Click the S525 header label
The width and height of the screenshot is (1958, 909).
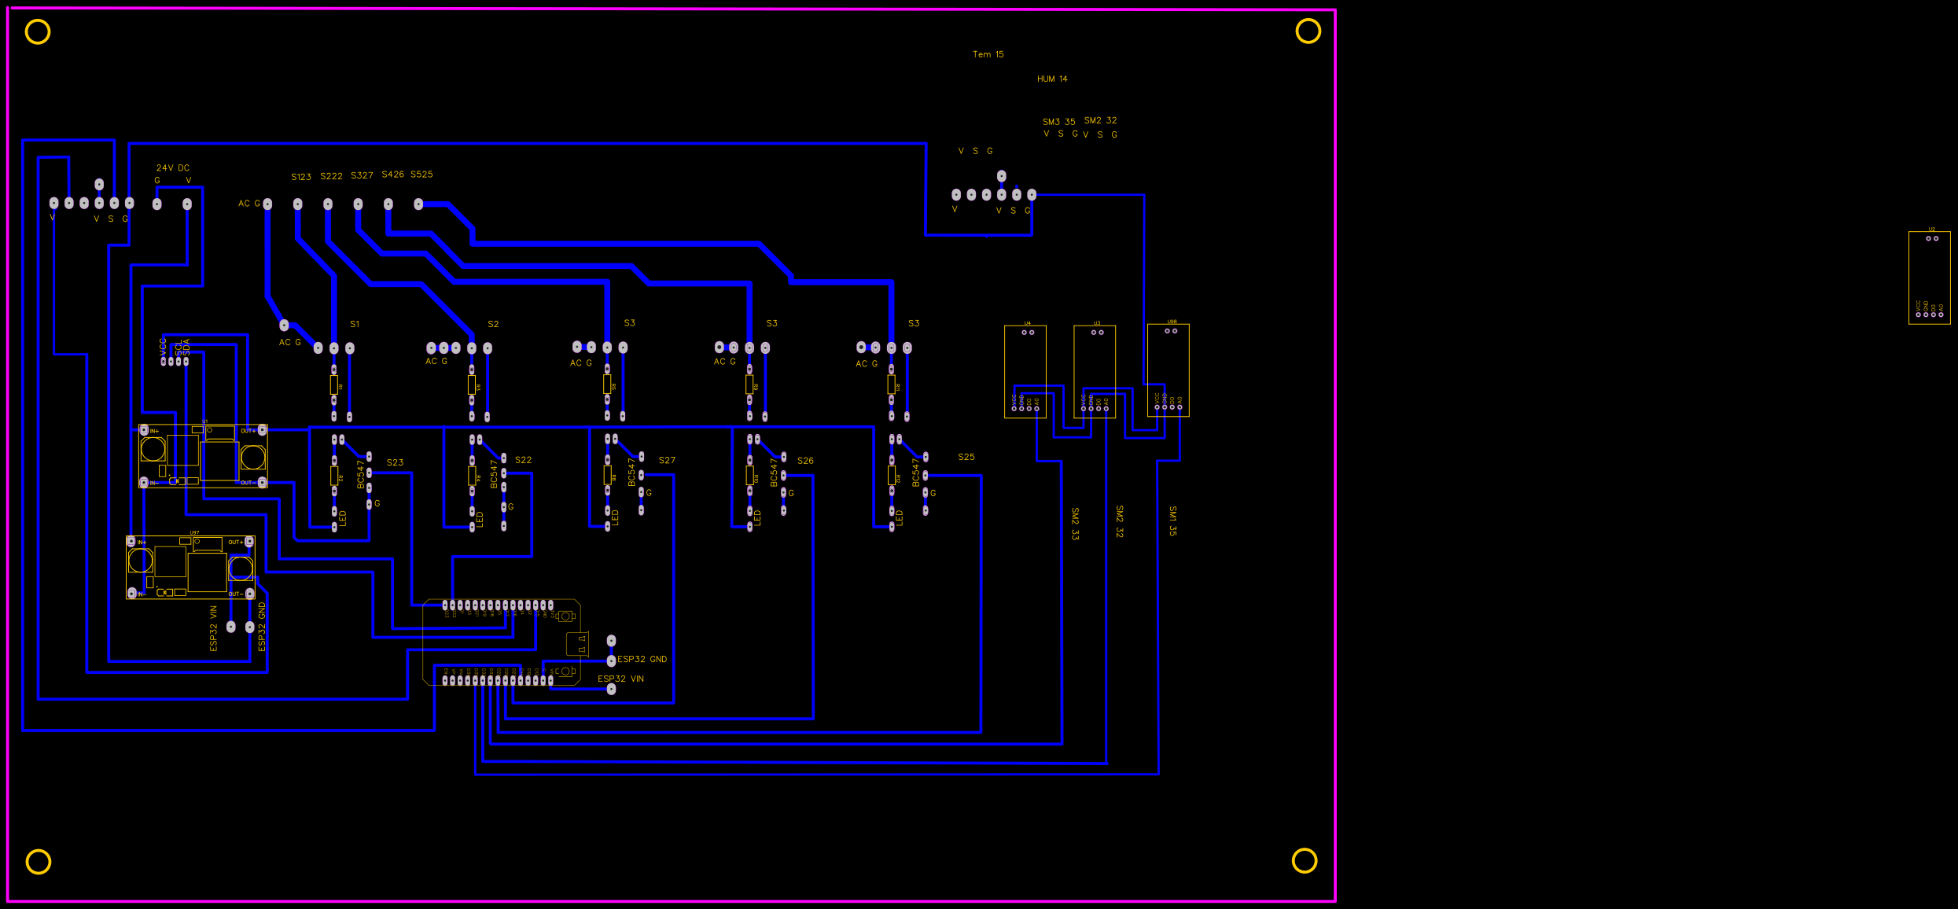[x=421, y=175]
